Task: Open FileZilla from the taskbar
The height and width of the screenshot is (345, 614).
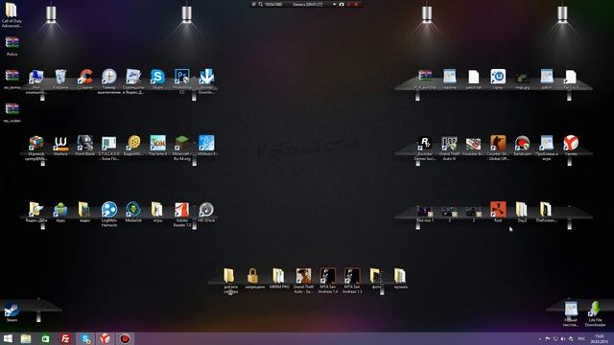Action: [65, 338]
